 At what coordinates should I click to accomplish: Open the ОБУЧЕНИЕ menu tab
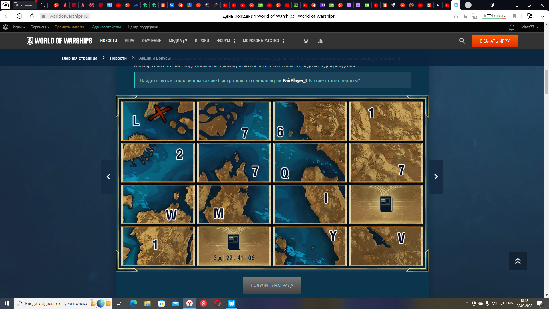(x=152, y=41)
